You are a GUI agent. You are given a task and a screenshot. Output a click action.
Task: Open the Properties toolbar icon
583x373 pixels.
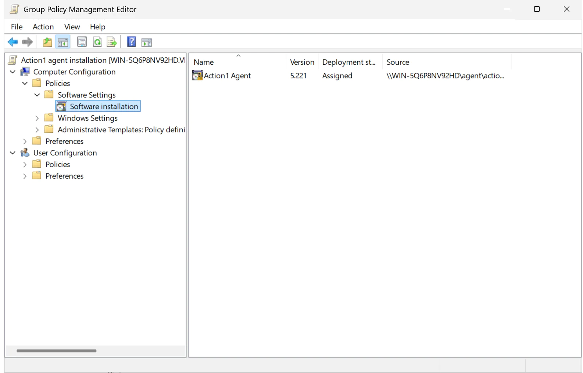(82, 42)
